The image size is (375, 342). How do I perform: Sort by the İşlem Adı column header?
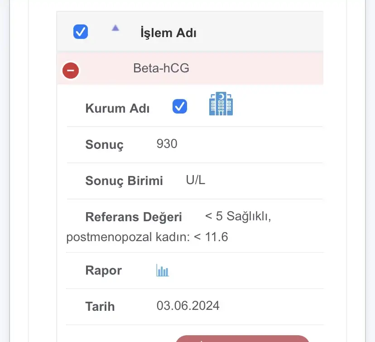pyautogui.click(x=168, y=33)
